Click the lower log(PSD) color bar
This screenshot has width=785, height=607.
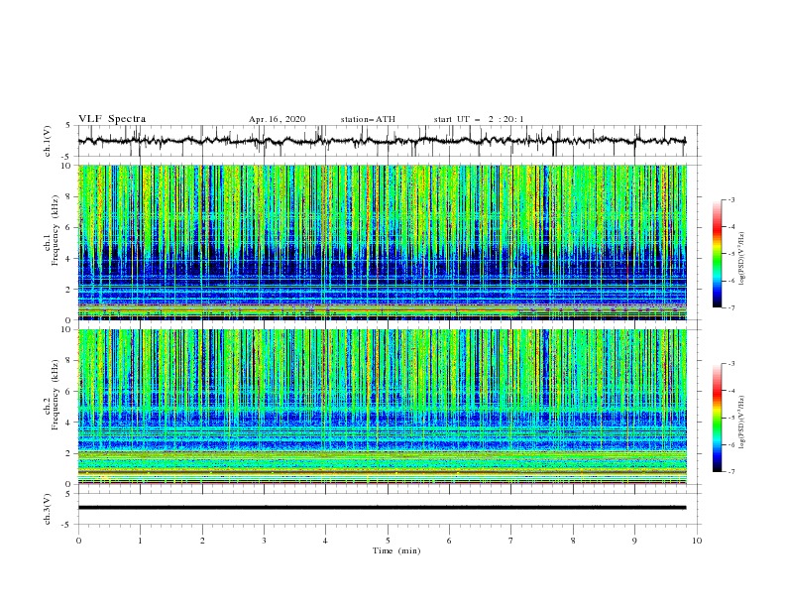[718, 418]
